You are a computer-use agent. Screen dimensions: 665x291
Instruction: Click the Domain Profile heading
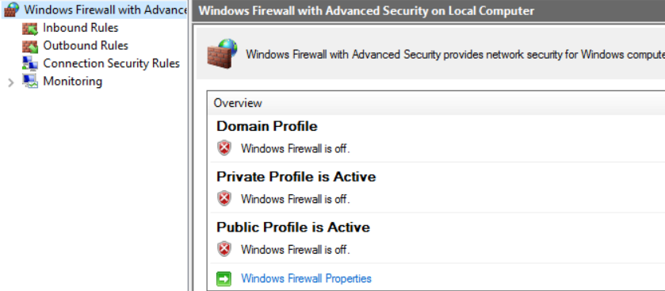267,126
